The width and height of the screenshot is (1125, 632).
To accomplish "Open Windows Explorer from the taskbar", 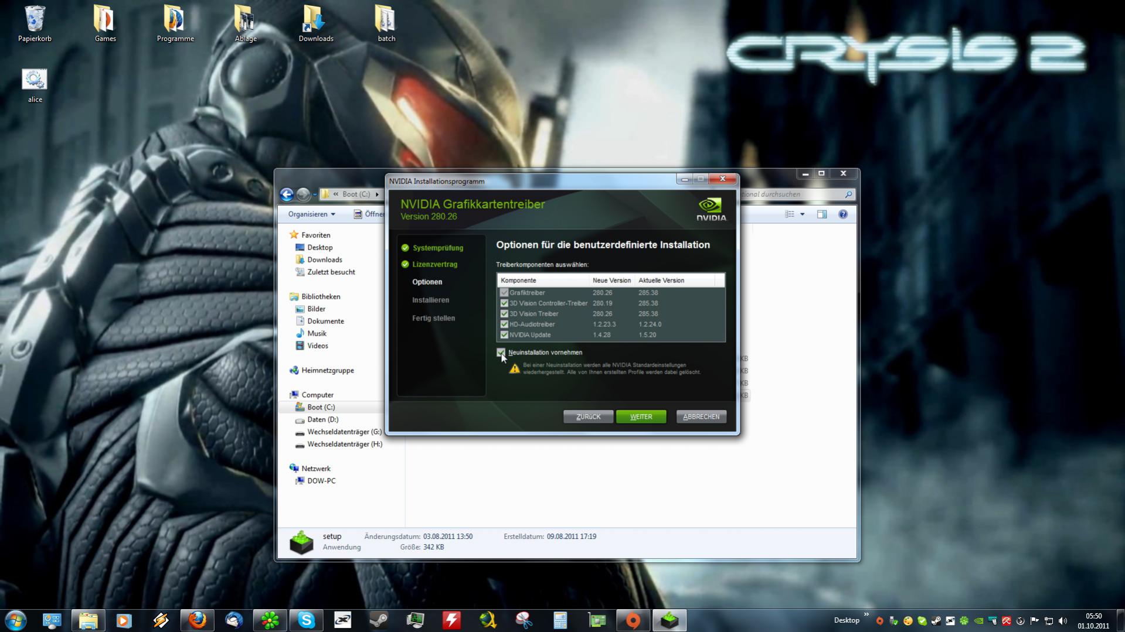I will coord(88,620).
